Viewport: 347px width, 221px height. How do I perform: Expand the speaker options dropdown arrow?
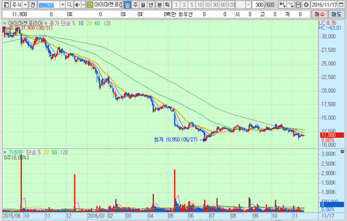(82, 4)
